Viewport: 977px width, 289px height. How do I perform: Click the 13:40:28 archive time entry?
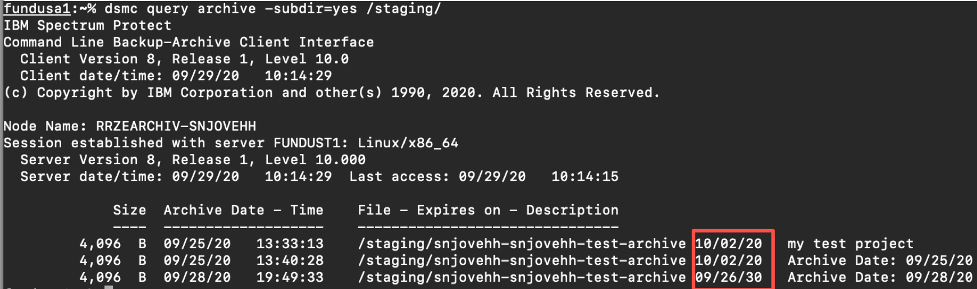point(290,260)
